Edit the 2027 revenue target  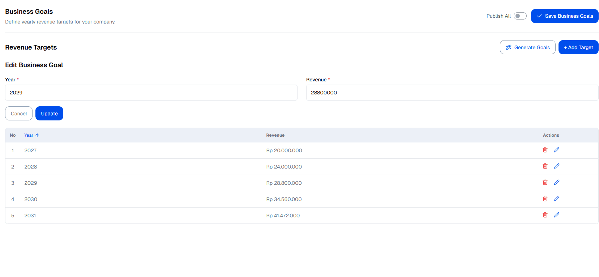(556, 150)
